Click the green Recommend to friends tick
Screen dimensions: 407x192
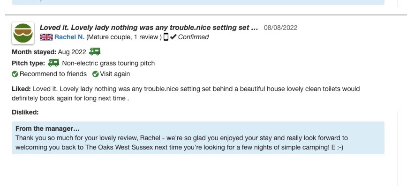coord(15,74)
